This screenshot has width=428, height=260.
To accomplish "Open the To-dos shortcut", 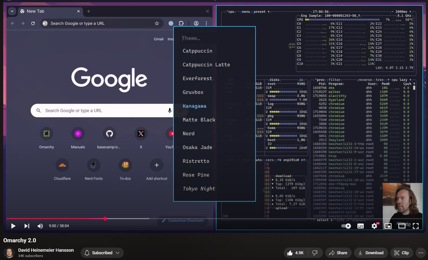I will [x=125, y=169].
